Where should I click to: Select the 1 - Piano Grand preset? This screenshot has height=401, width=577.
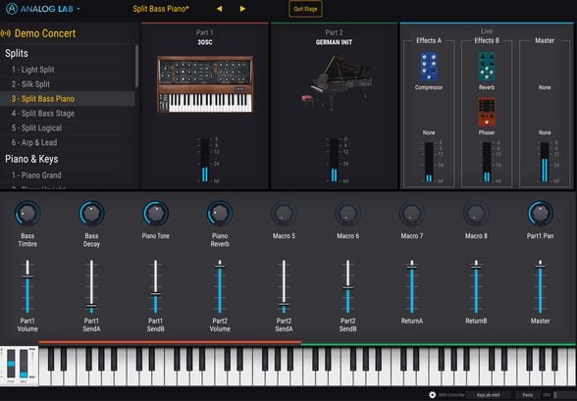(68, 175)
